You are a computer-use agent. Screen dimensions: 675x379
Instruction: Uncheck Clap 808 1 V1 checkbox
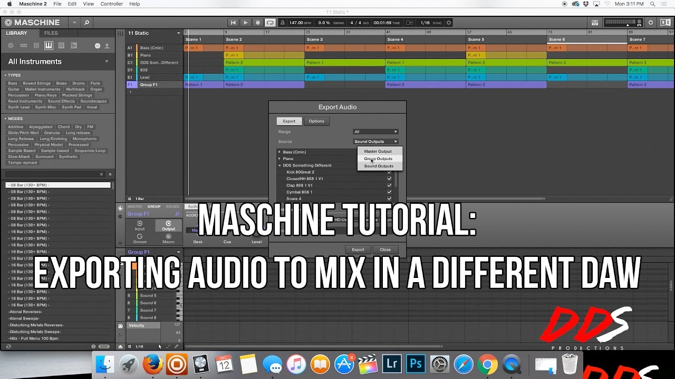pos(390,185)
